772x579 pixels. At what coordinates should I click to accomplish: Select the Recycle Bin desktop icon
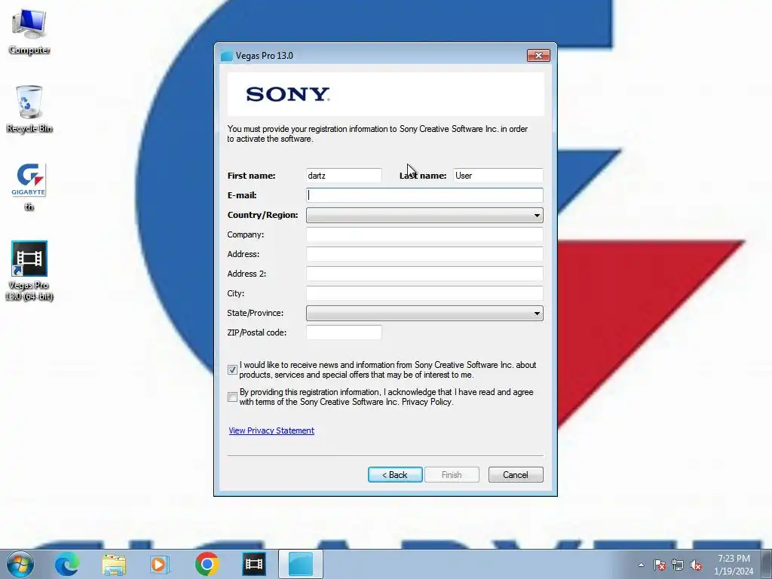point(29,109)
